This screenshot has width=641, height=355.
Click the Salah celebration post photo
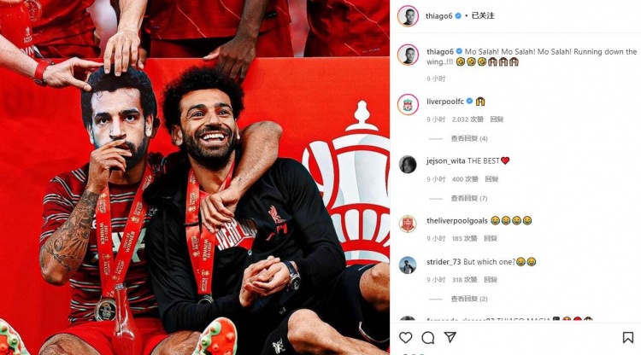[x=195, y=177]
